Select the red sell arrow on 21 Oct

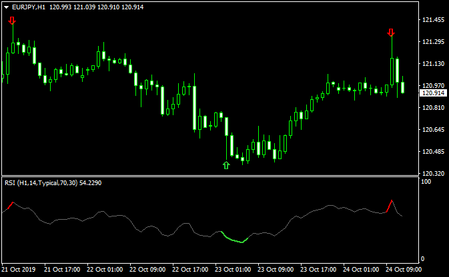[x=12, y=21]
